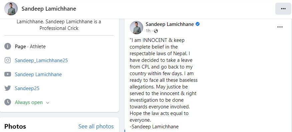Click the Always open hours text
The width and height of the screenshot is (292, 132).
tap(29, 102)
